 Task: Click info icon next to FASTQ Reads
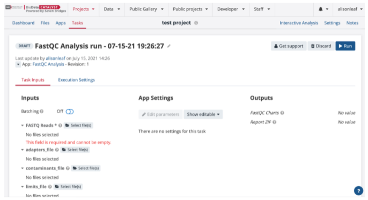pyautogui.click(x=60, y=125)
